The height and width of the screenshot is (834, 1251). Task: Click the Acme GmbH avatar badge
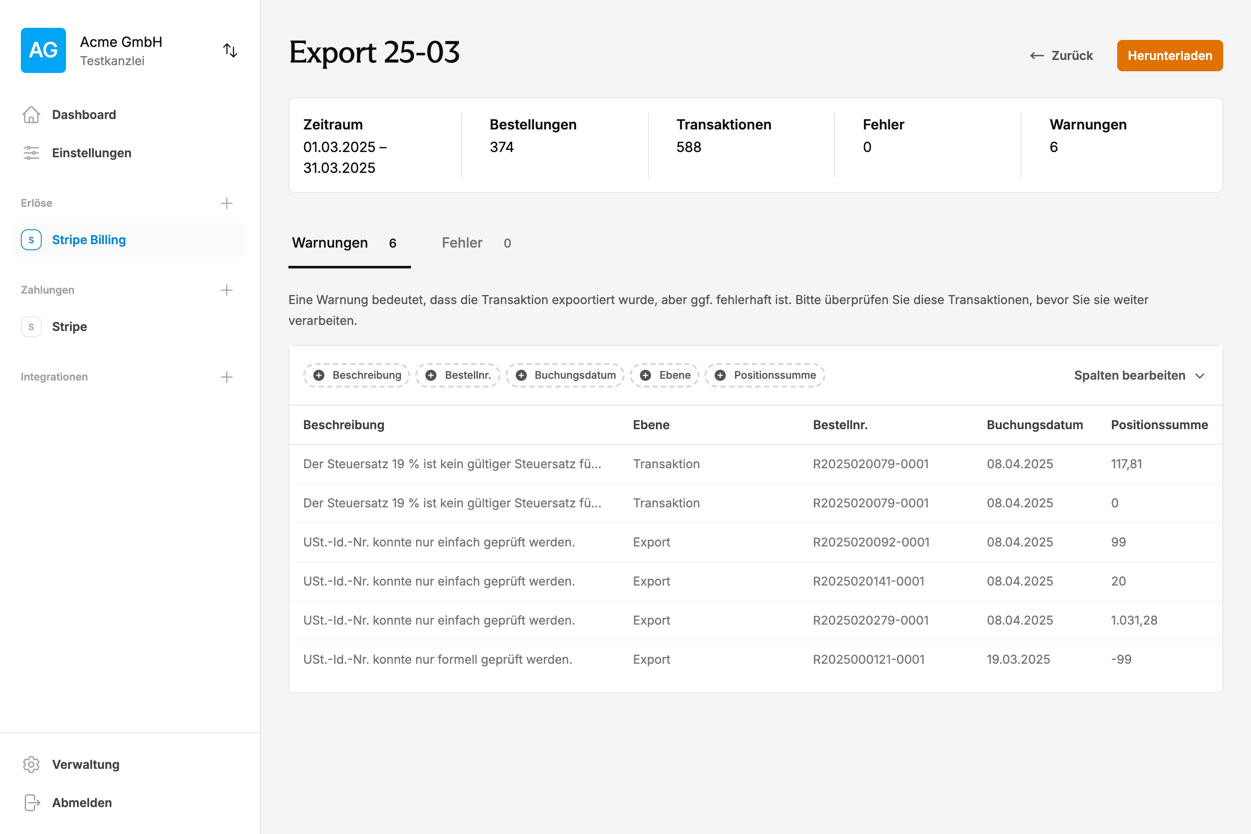[43, 50]
